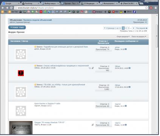The image size is (160, 136).
Task: Go to last post by admin arrow icon
Action: (x=126, y=49)
